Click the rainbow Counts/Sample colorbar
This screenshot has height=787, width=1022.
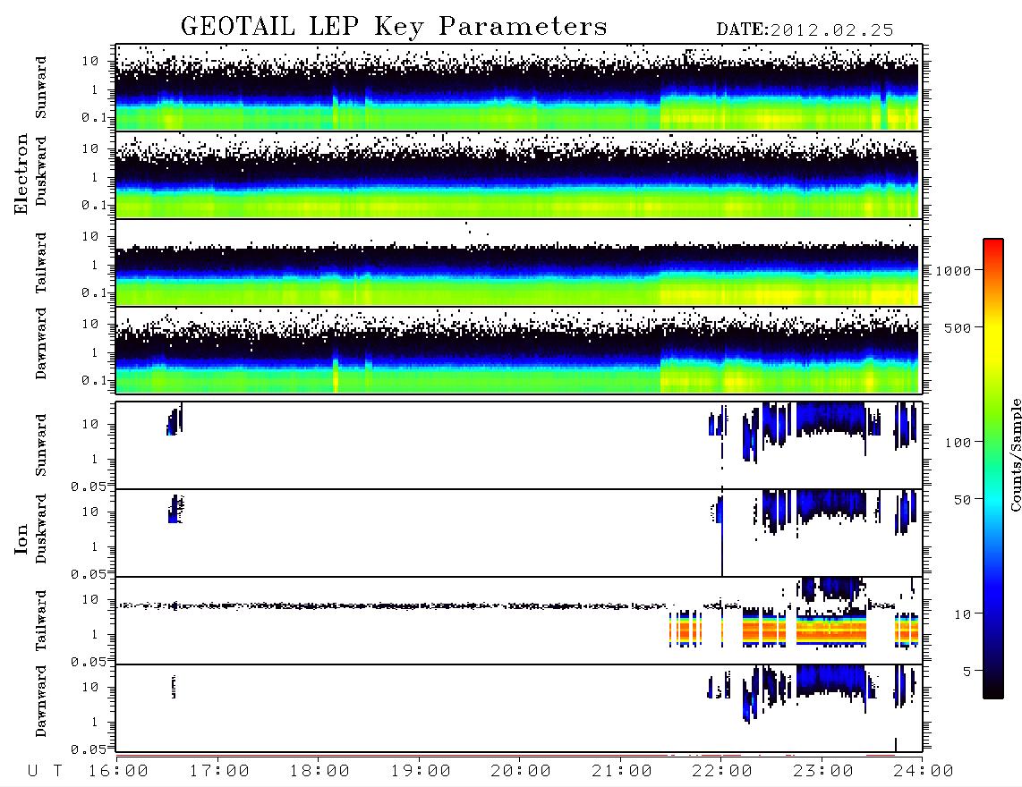point(993,469)
